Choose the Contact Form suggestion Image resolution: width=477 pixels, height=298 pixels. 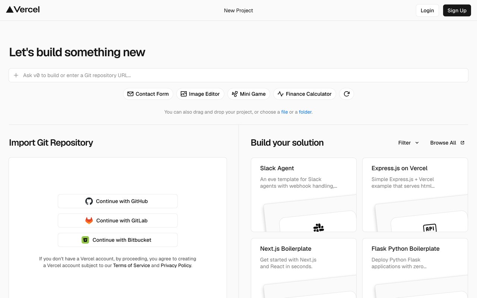point(148,94)
